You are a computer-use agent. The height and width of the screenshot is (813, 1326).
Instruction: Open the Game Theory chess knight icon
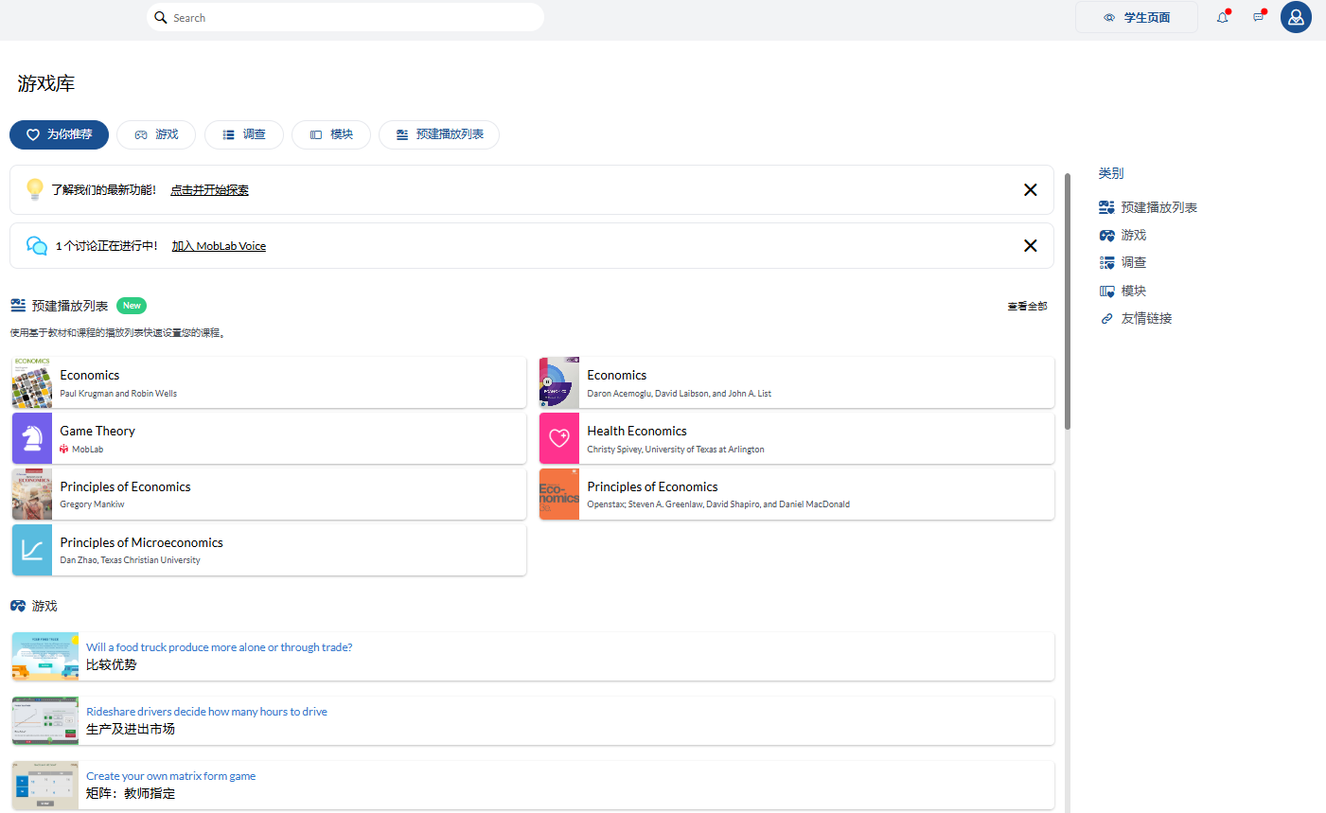click(x=32, y=438)
